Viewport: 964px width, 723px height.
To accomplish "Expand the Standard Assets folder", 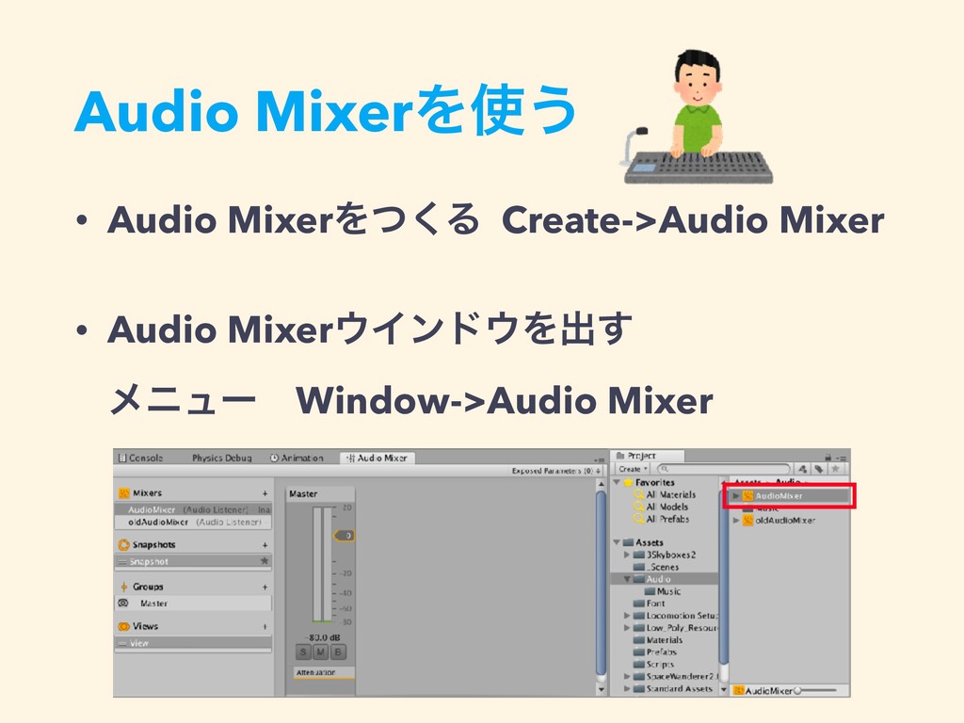I will pyautogui.click(x=627, y=688).
